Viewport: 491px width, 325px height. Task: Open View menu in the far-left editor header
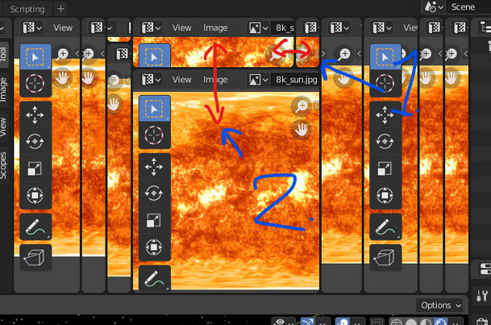(63, 28)
